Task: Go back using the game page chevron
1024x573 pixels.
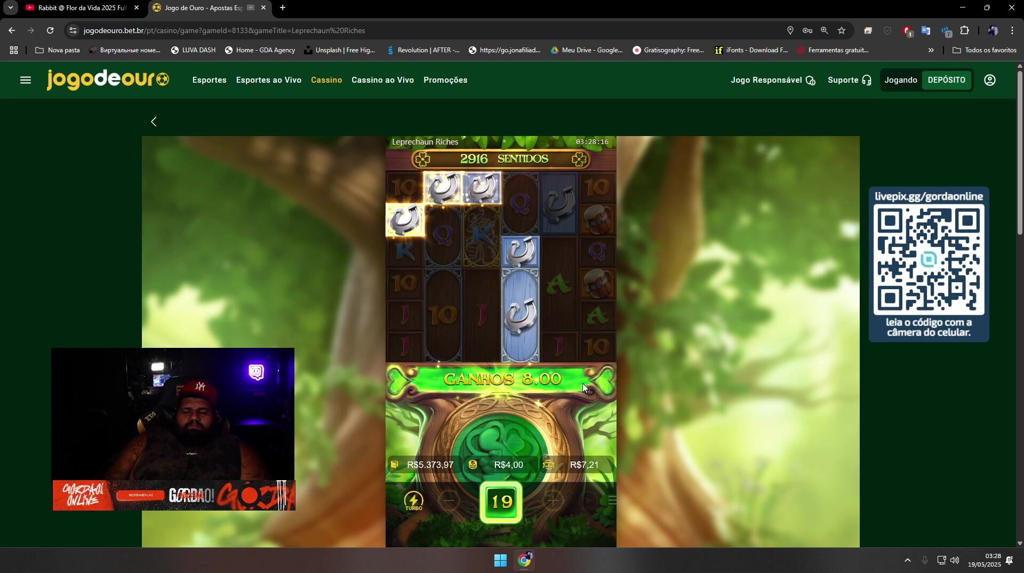Action: click(154, 122)
